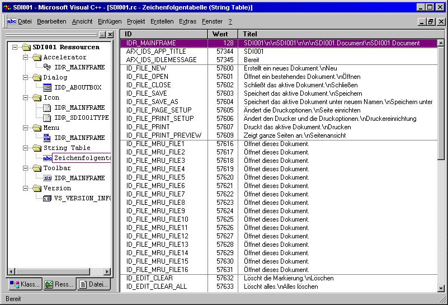Click the workspace panel expand button
The width and height of the screenshot is (448, 305).
pos(102,35)
